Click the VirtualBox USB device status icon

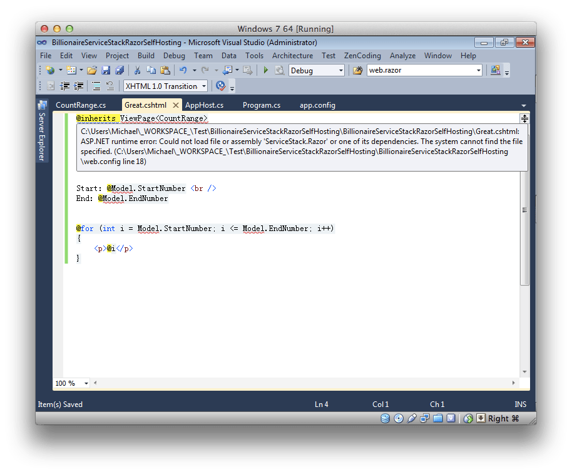(x=412, y=418)
